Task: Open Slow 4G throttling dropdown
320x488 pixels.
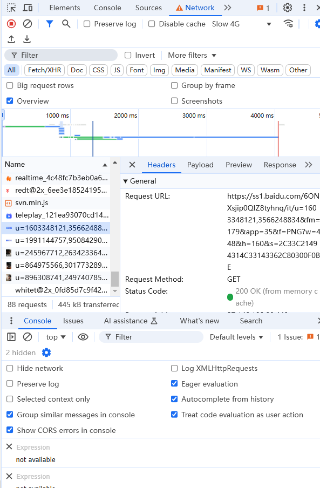Action: [241, 24]
